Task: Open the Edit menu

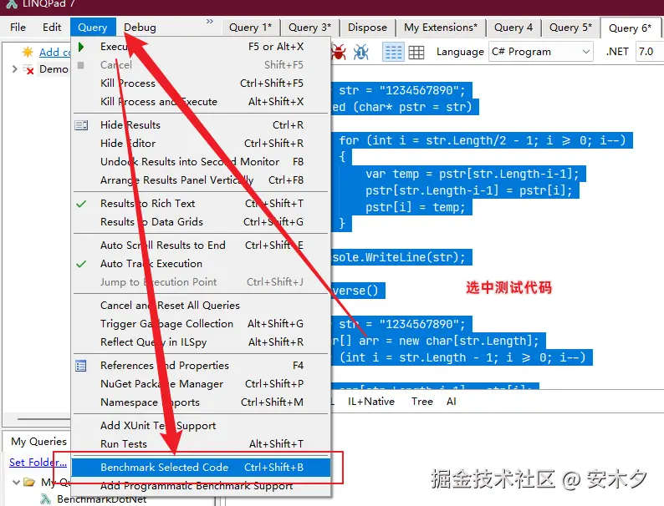Action: [52, 27]
